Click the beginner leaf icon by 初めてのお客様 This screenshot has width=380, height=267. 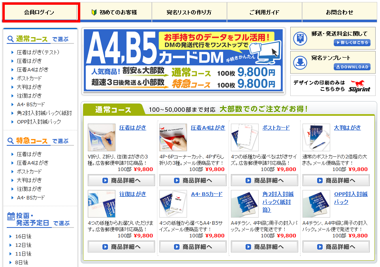(94, 12)
